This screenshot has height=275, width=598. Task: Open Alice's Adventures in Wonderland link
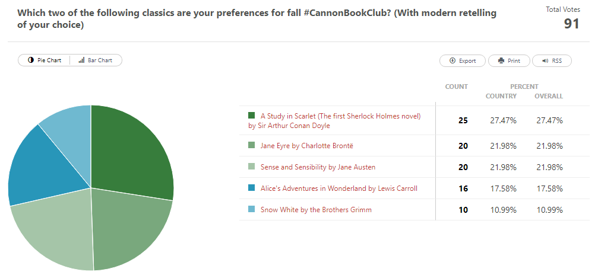tap(338, 188)
